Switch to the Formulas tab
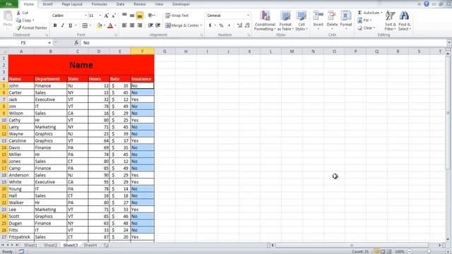The width and height of the screenshot is (452, 254). [99, 4]
